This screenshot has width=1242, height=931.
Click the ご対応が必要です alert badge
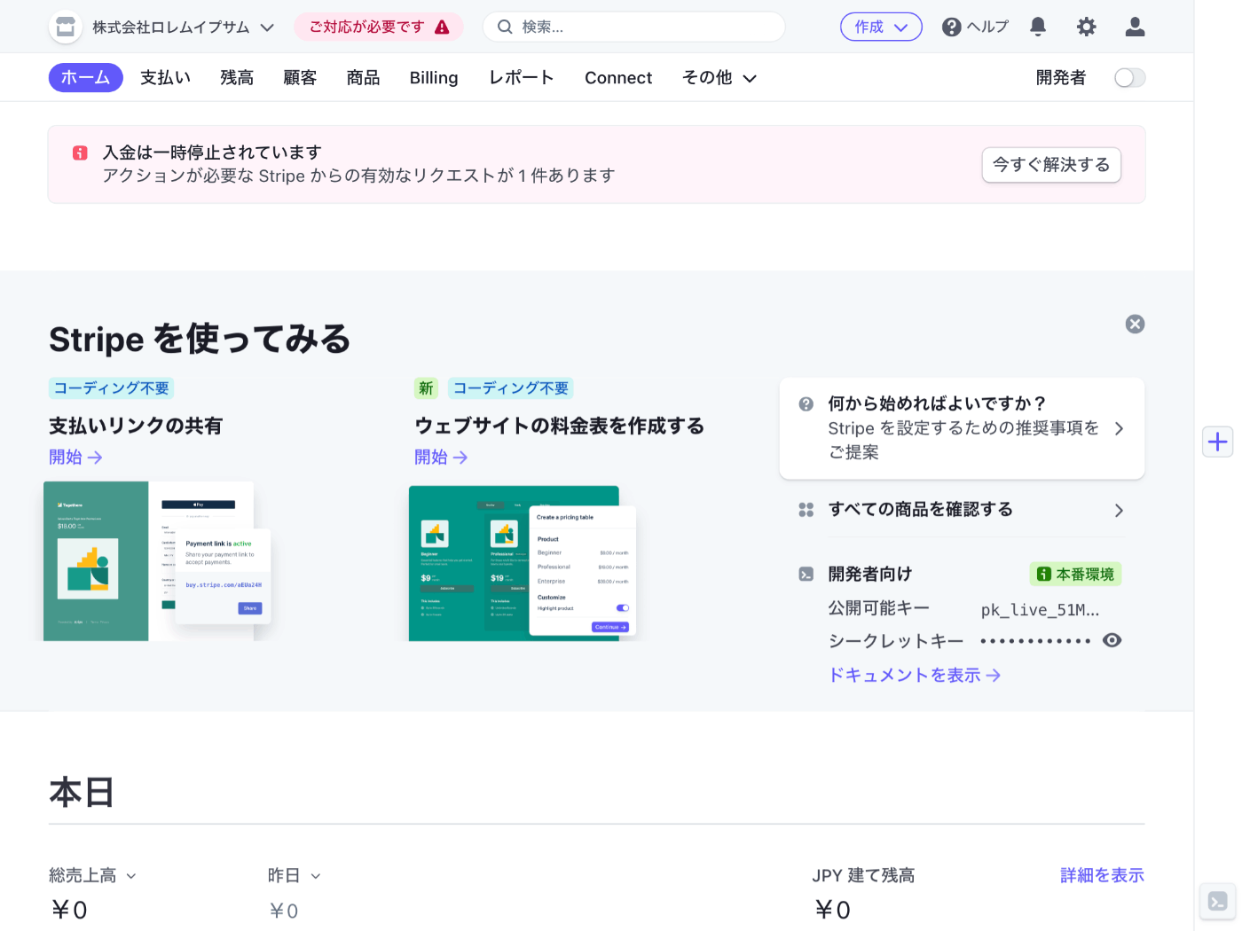click(x=379, y=27)
